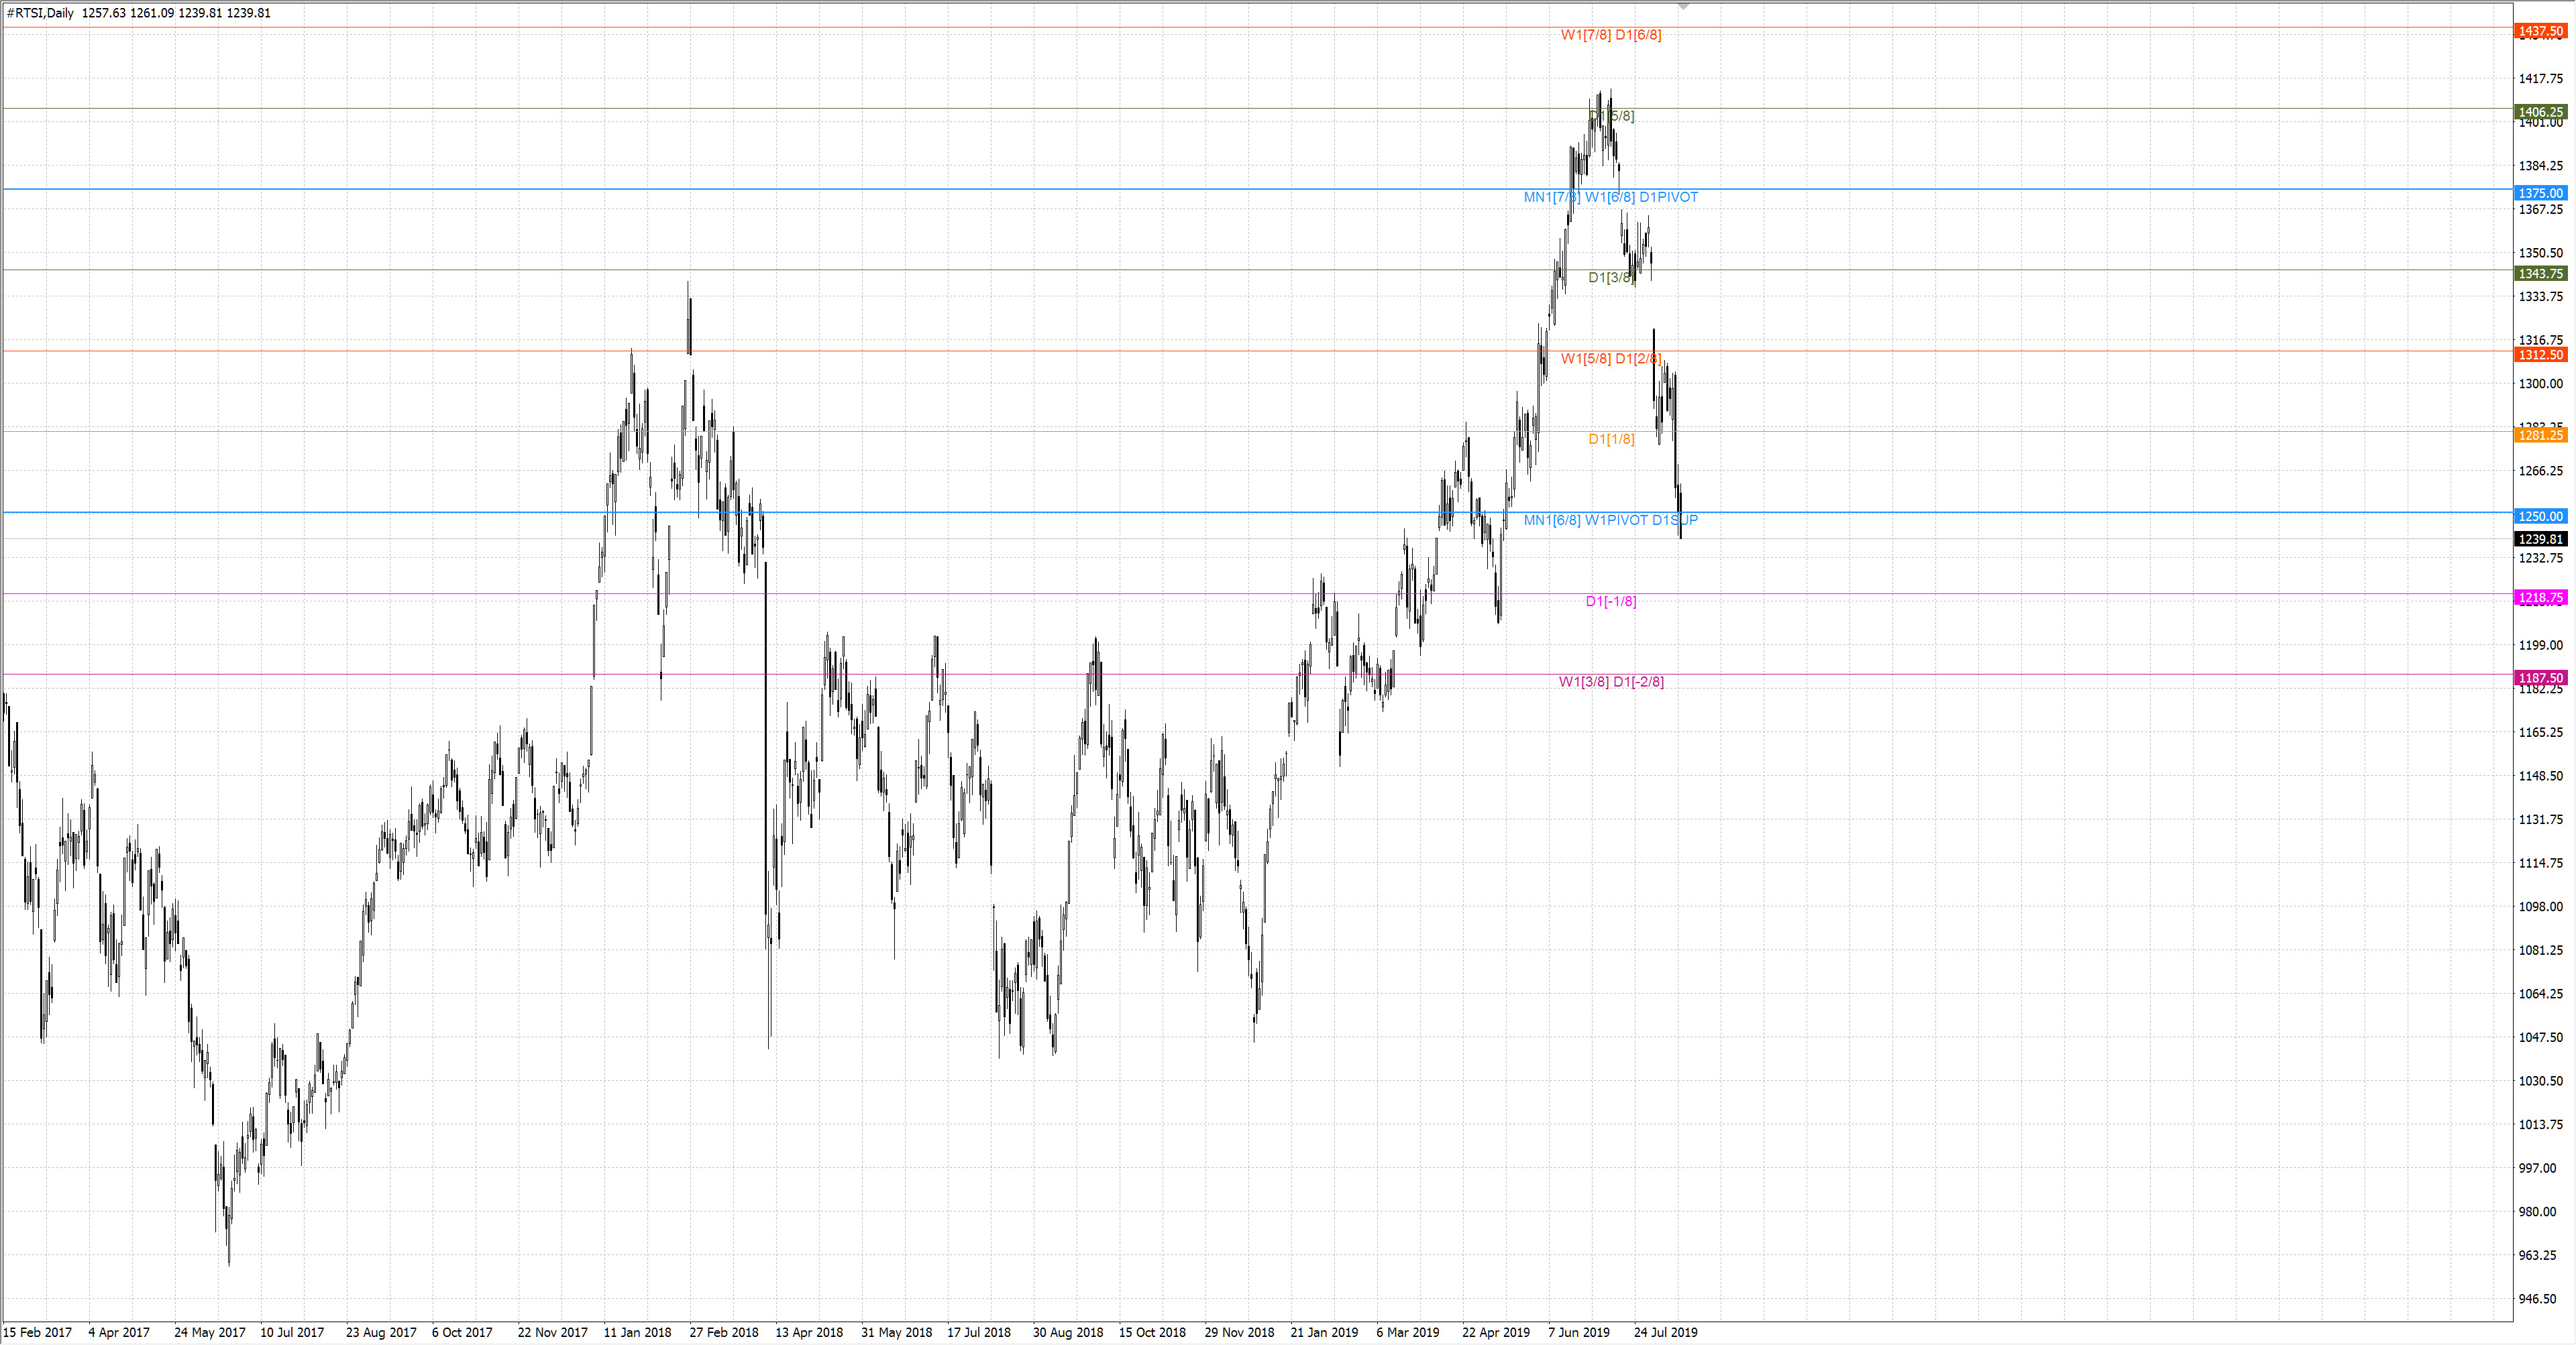The width and height of the screenshot is (2576, 1345).
Task: Click the D1[3/8] green level label
Action: pyautogui.click(x=1610, y=277)
